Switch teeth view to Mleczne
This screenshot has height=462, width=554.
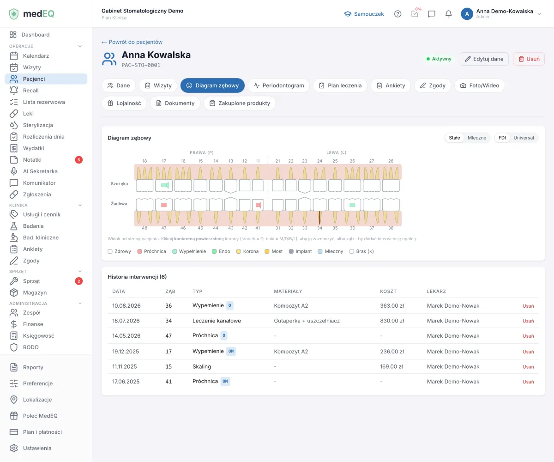[477, 138]
